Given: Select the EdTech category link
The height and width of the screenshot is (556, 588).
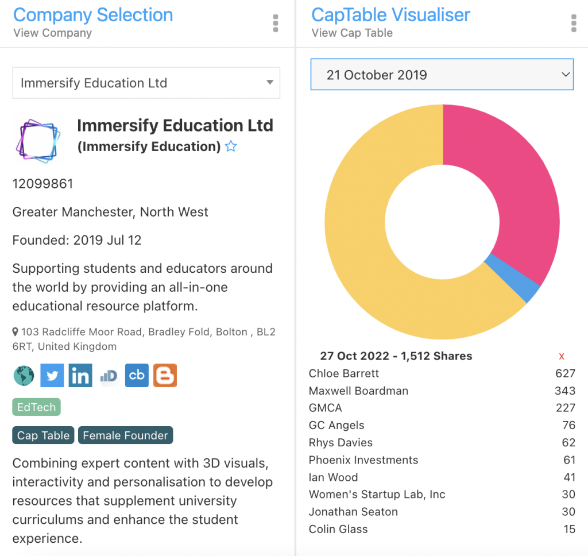Looking at the screenshot, I should [x=36, y=407].
